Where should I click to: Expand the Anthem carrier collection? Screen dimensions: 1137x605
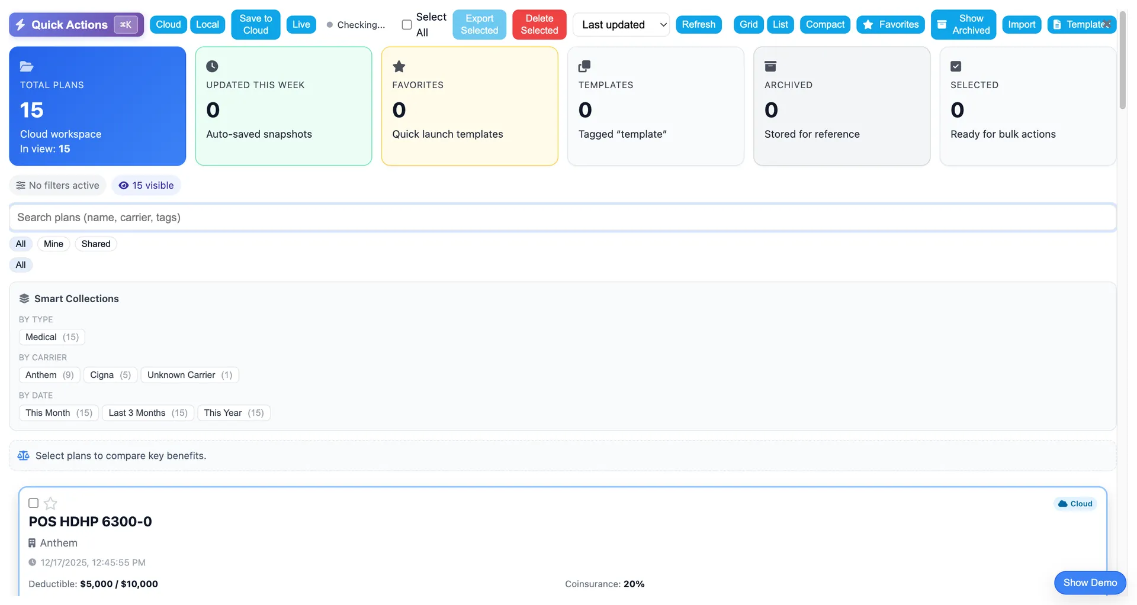(x=49, y=374)
